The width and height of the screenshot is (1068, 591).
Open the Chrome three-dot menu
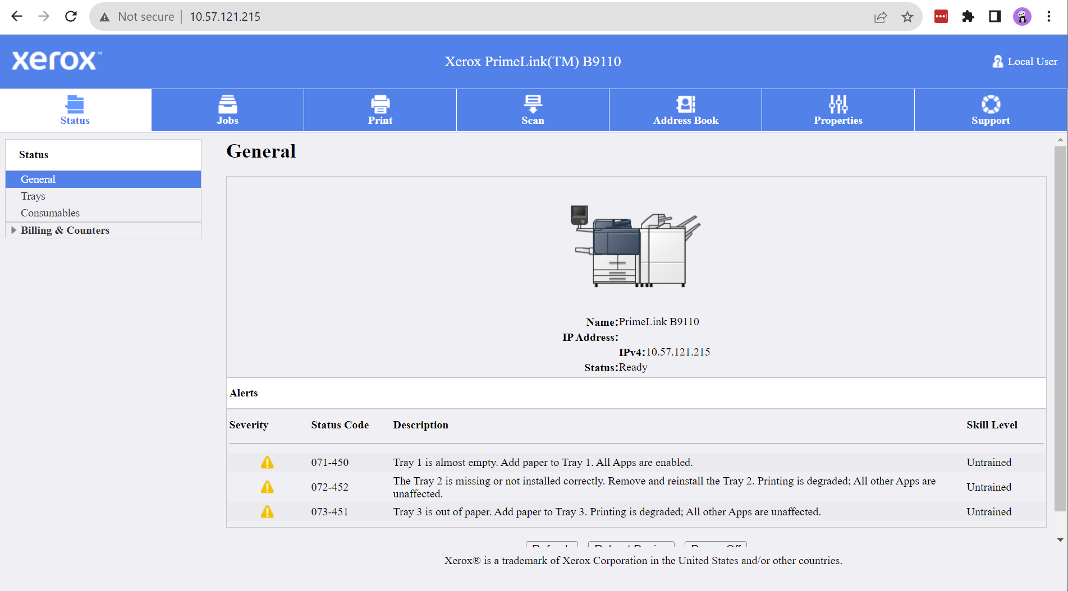[x=1049, y=17]
